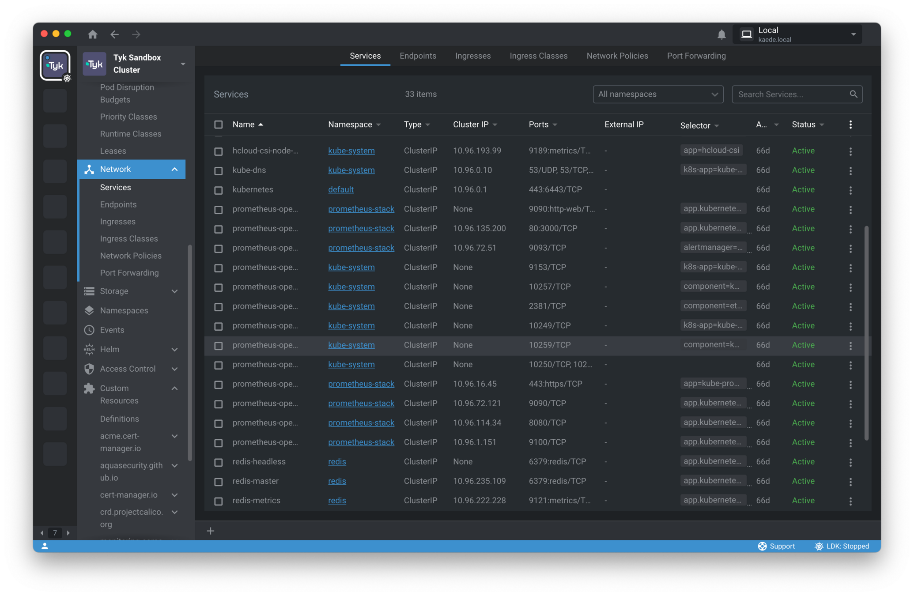
Task: Switch to the Ingresses tab
Action: coord(472,56)
